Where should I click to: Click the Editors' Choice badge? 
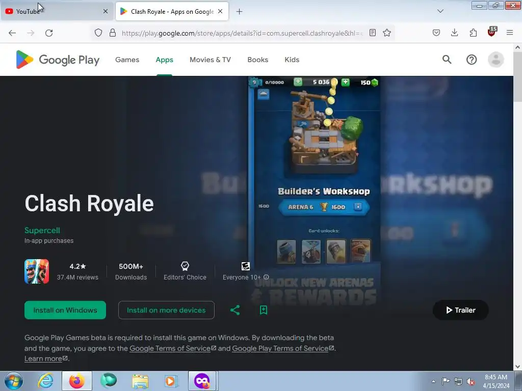185,271
